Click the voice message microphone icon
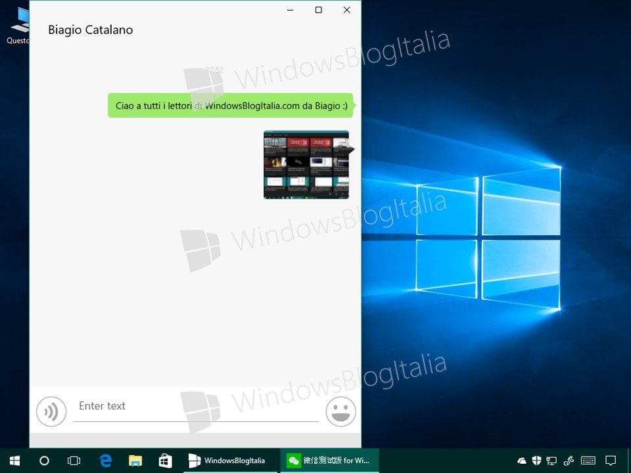 pos(51,411)
